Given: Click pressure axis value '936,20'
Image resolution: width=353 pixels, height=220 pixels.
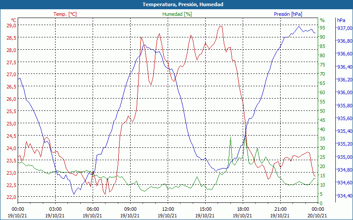Looking at the screenshot, I should [x=344, y=80].
